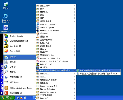Open the 启动 programs folder
Image resolution: width=123 pixels, height=100 pixels.
(x=56, y=15)
